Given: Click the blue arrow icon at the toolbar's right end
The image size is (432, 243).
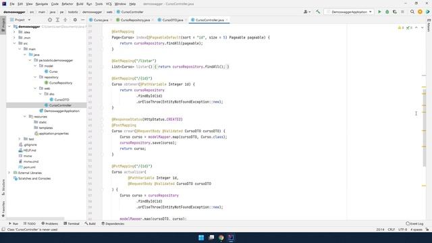Looking at the screenshot, I should tap(427, 12).
